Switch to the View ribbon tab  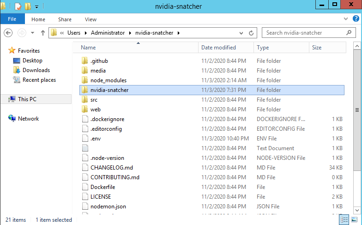click(90, 19)
